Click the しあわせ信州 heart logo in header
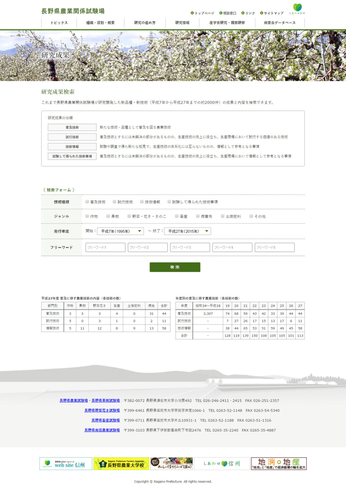The image size is (346, 490). pyautogui.click(x=297, y=8)
